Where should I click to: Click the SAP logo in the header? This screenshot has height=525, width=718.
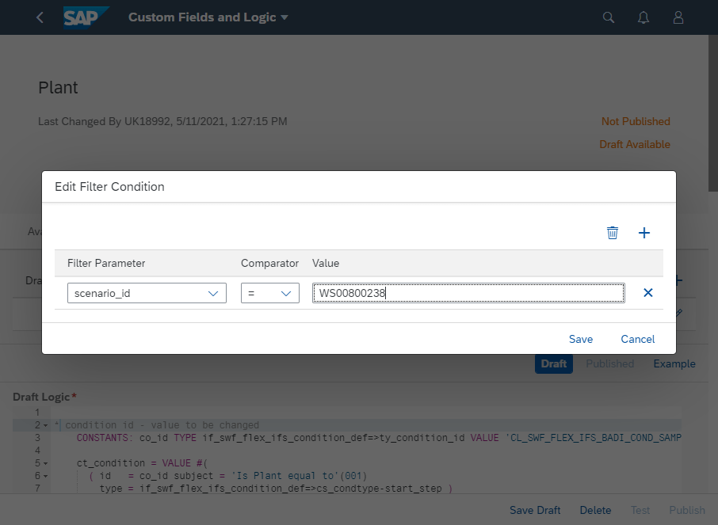[x=86, y=16]
